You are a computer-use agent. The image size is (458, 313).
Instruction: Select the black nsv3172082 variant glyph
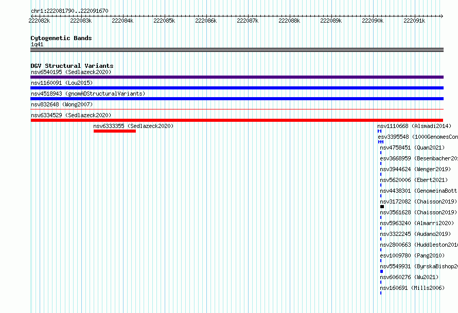pos(382,207)
